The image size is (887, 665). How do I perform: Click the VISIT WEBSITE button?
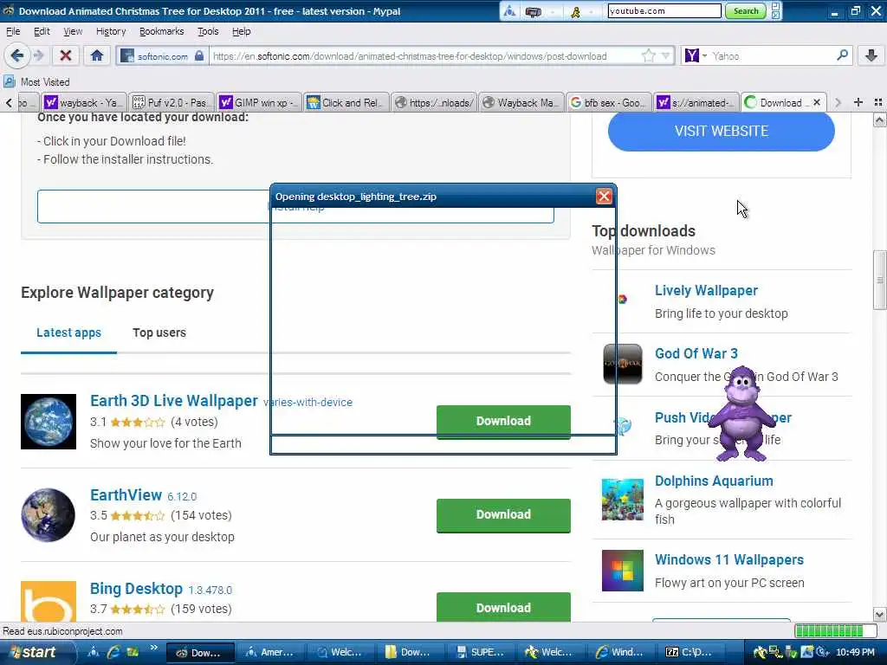coord(721,131)
